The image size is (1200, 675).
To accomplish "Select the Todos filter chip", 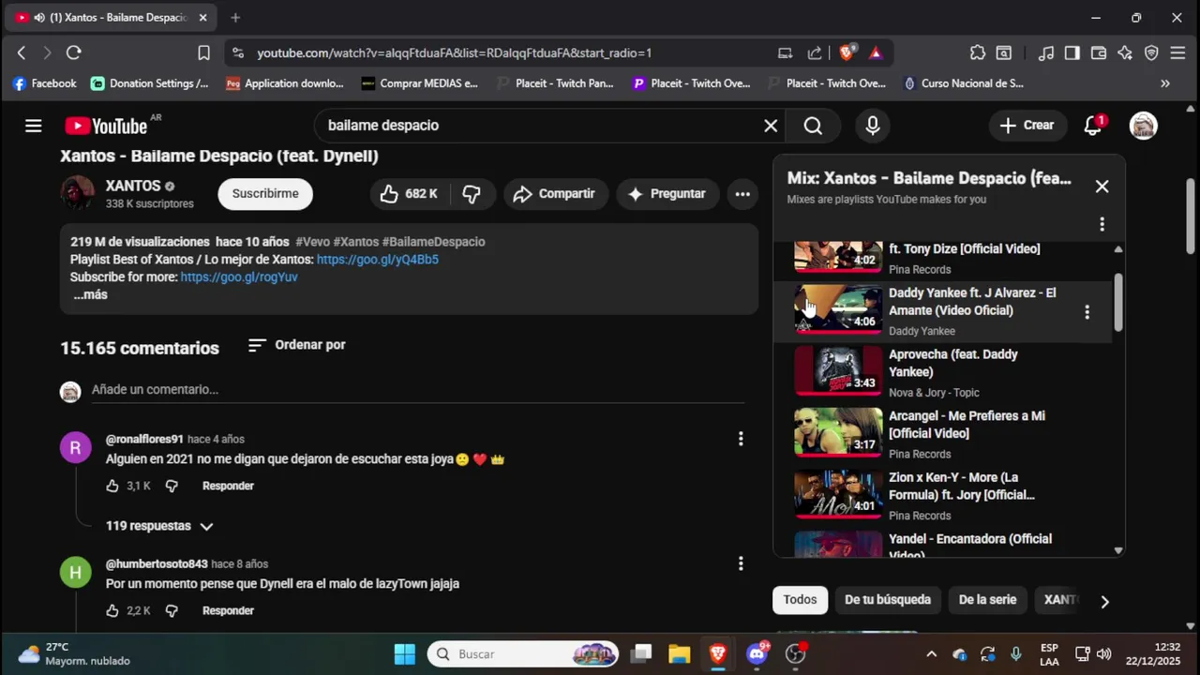I will tap(800, 600).
